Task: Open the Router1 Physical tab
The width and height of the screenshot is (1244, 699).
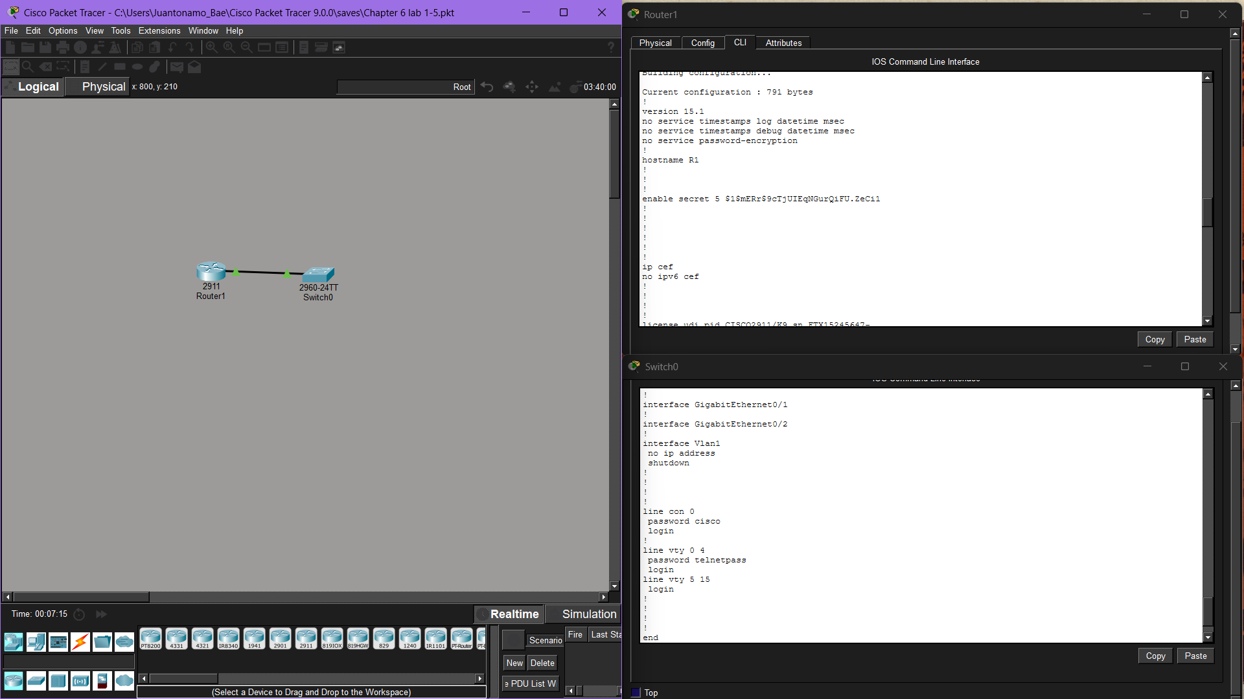Action: point(656,43)
